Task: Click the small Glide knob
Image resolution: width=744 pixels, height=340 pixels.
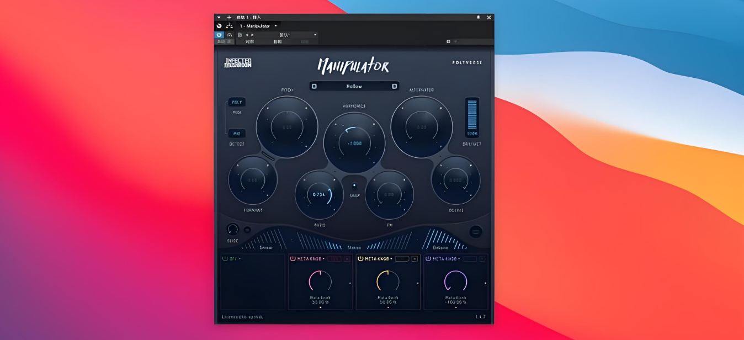Action: pyautogui.click(x=232, y=230)
